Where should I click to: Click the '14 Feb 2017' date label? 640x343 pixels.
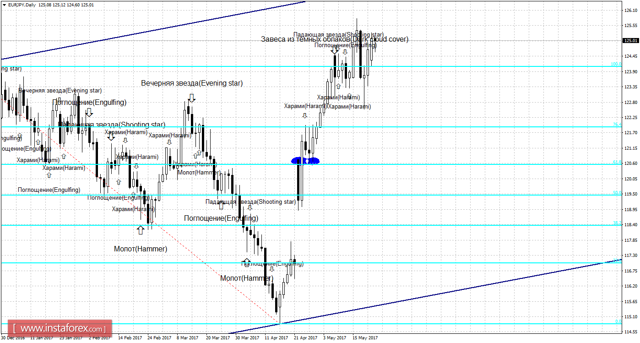tap(129, 338)
